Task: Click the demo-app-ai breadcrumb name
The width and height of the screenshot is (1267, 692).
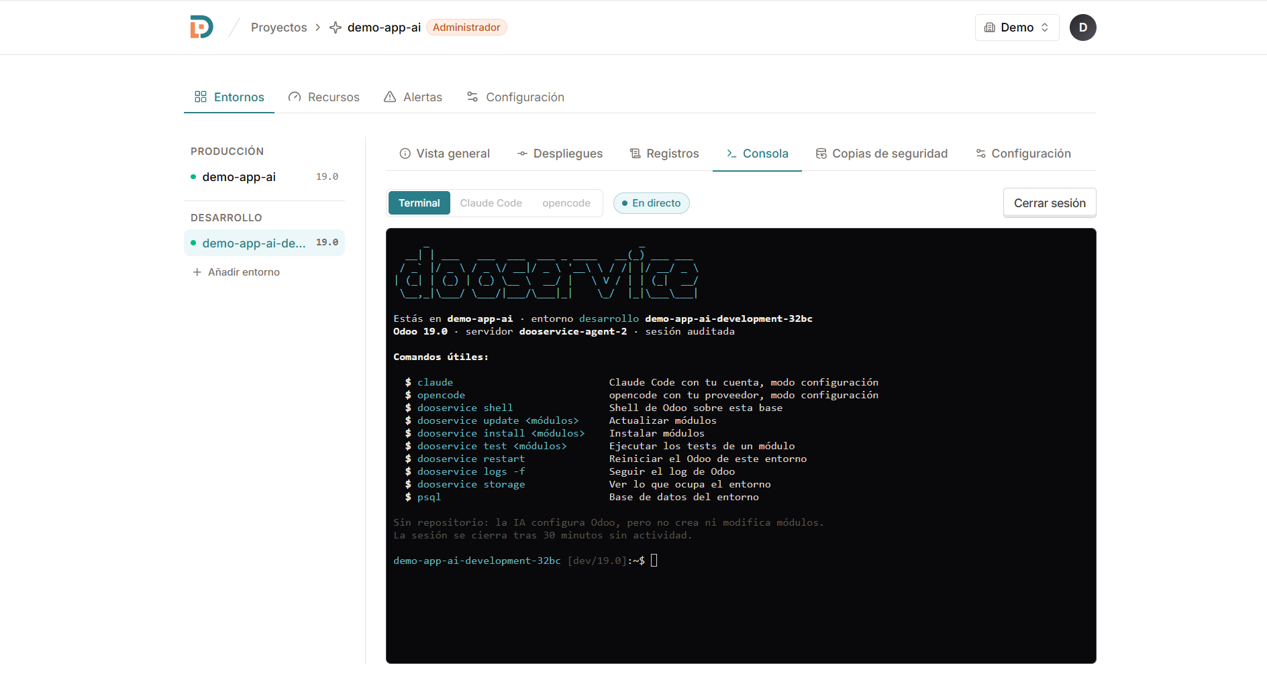Action: pyautogui.click(x=384, y=27)
